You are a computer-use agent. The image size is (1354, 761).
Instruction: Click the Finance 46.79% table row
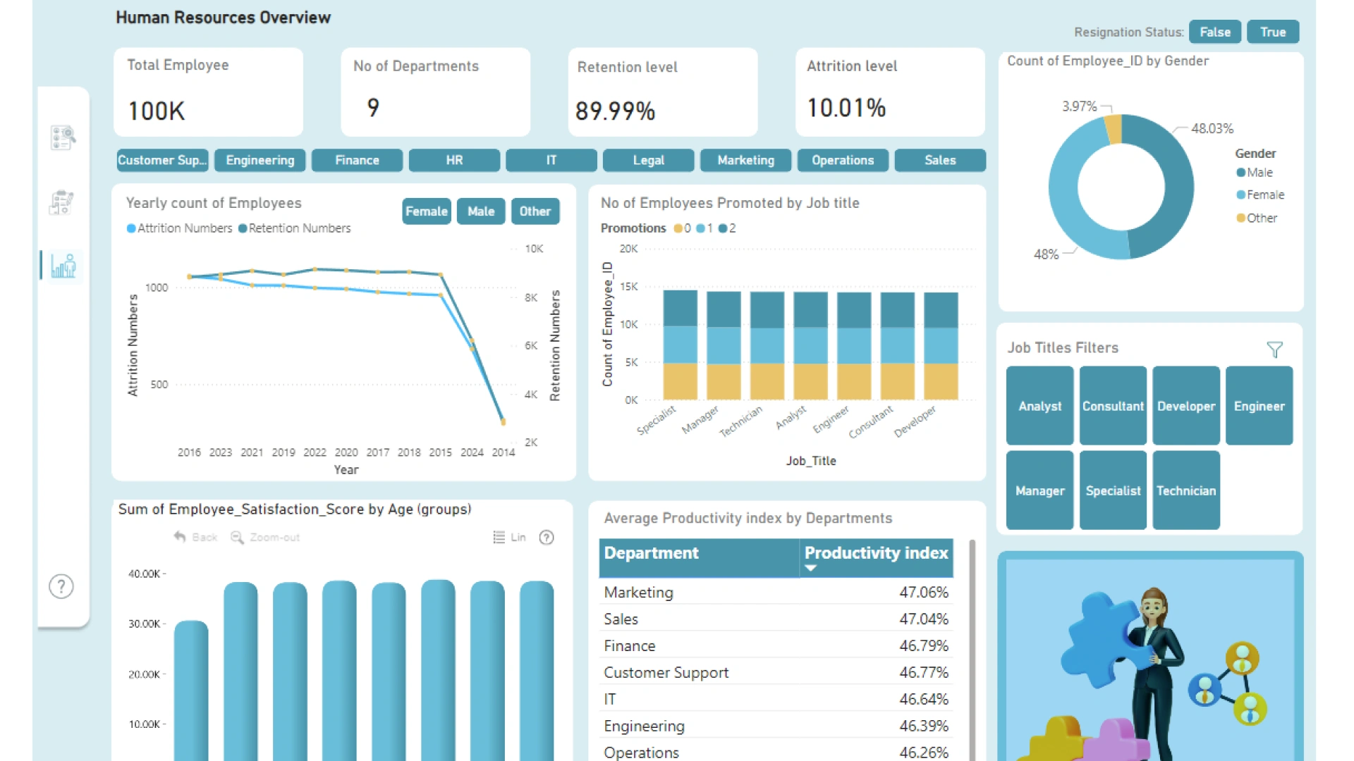pos(776,645)
